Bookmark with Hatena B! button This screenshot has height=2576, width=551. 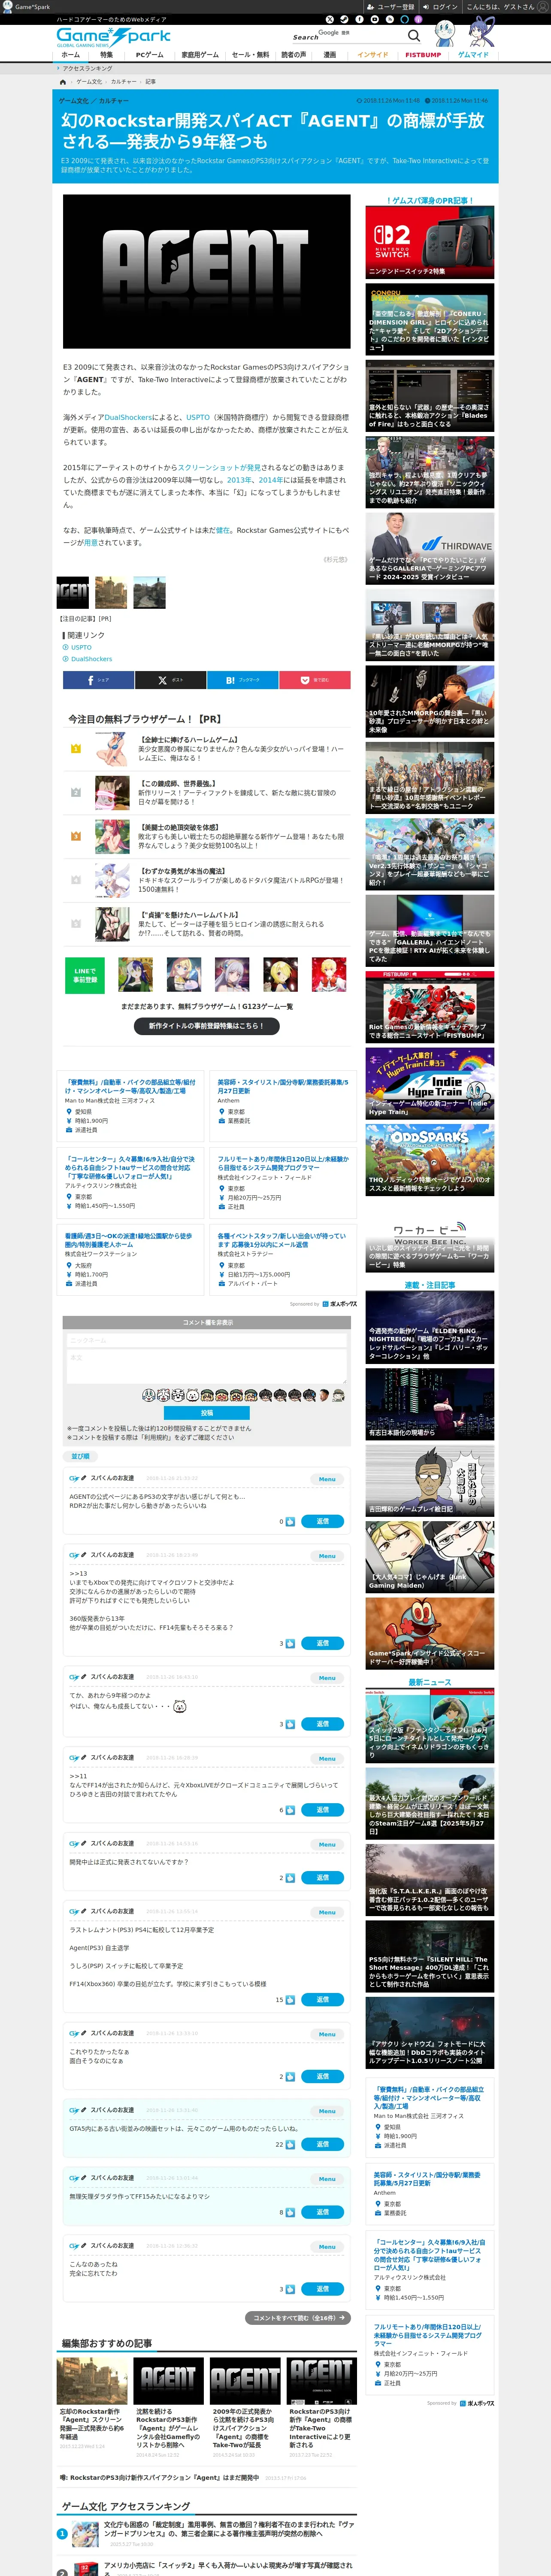pos(242,680)
